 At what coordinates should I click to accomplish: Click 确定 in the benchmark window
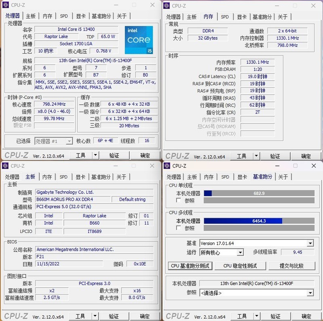306,316
